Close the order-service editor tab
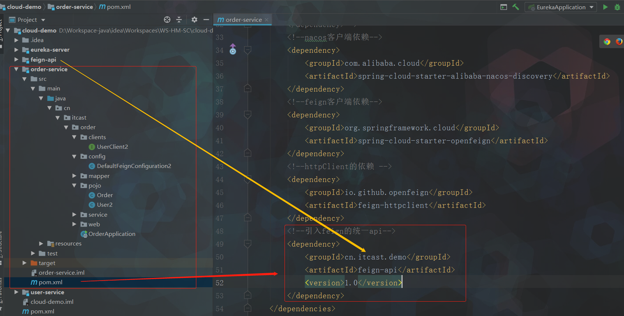 pyautogui.click(x=266, y=20)
